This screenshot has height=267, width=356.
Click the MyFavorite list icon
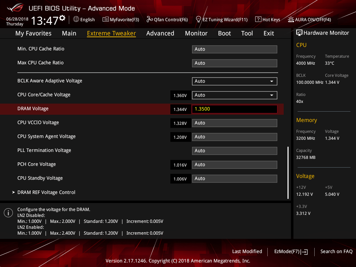[x=106, y=19]
